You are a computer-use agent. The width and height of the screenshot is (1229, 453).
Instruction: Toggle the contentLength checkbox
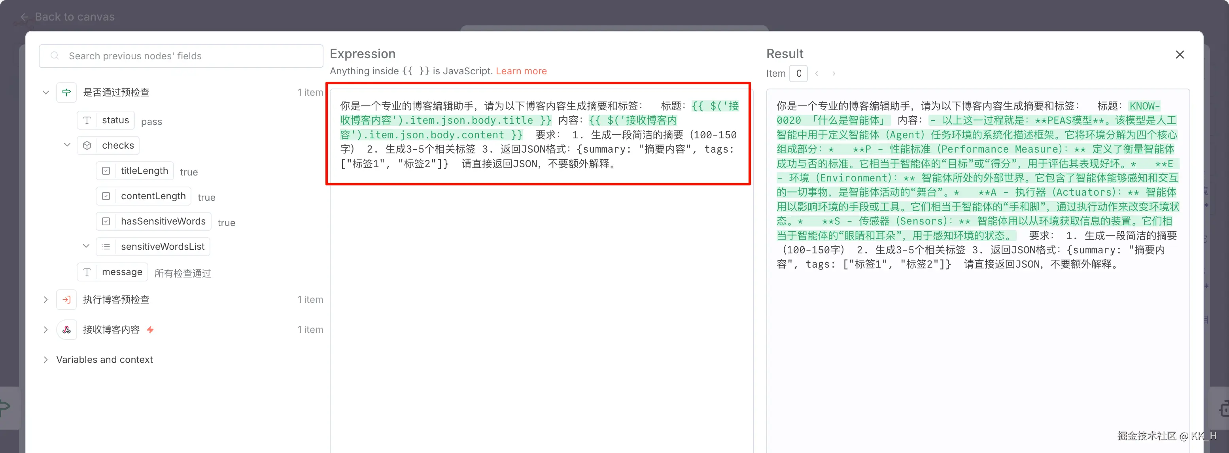click(106, 196)
